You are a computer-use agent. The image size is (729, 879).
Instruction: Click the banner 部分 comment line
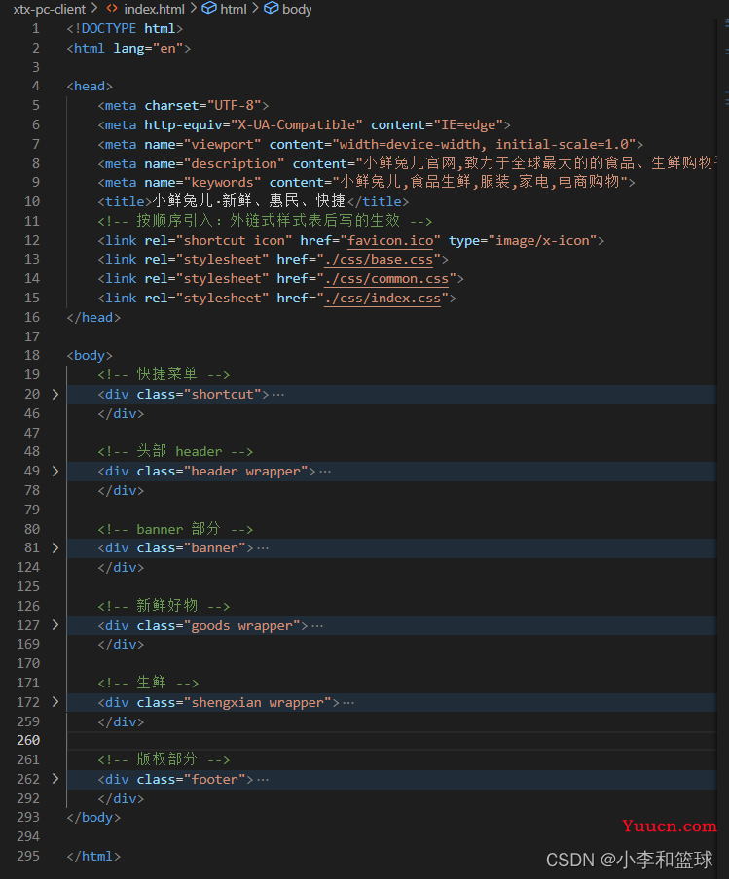[175, 529]
